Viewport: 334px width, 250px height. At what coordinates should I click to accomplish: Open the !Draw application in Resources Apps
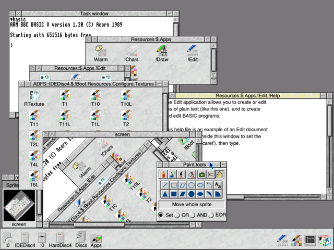[x=162, y=54]
